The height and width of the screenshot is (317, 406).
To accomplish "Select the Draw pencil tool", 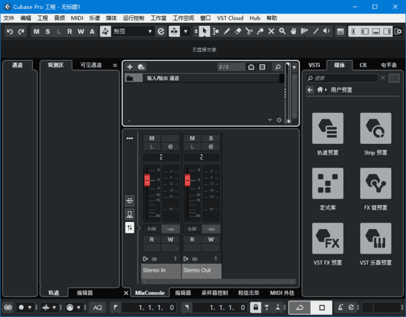I will (226, 32).
